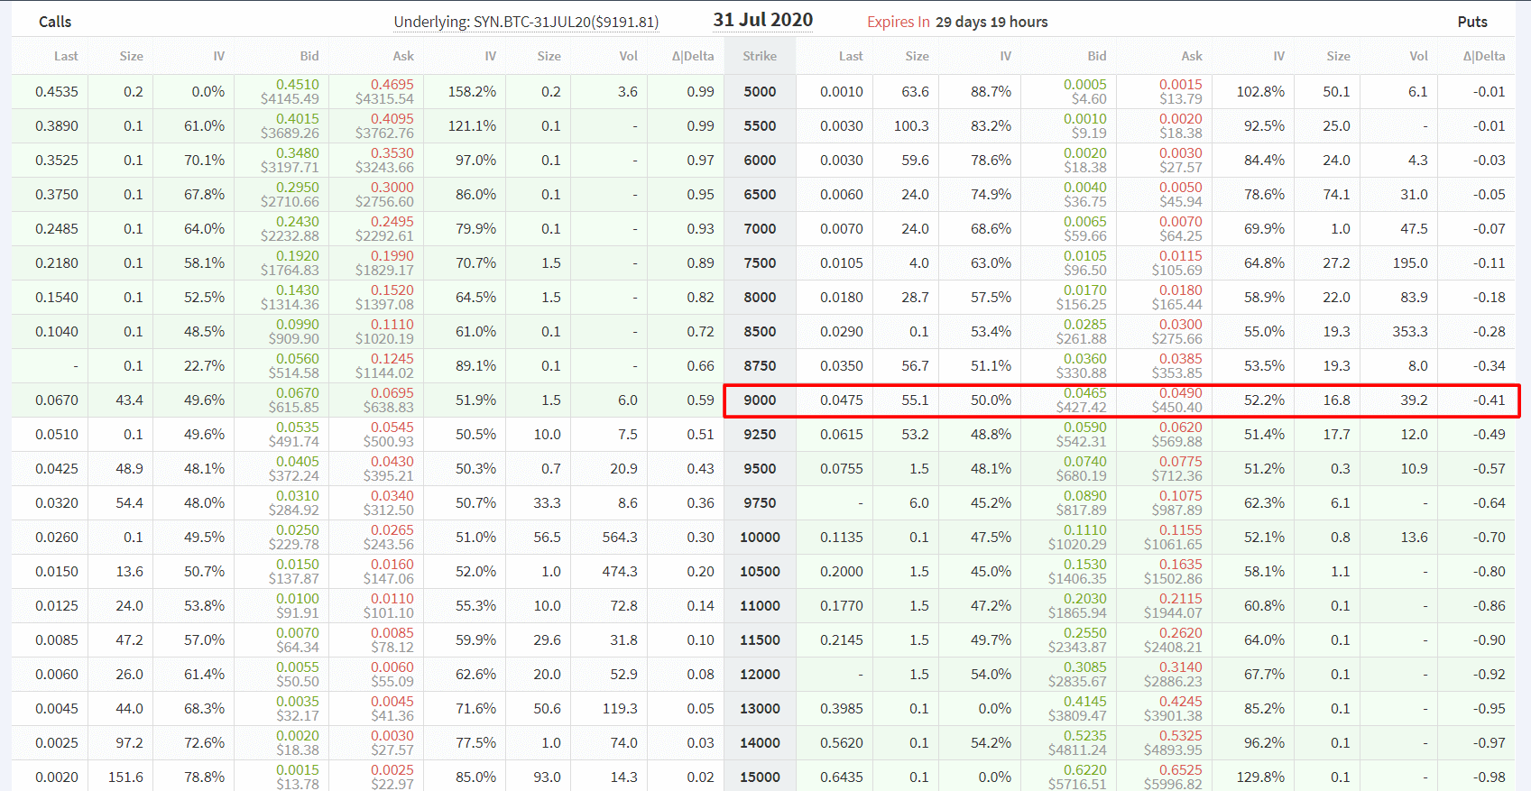Image resolution: width=1531 pixels, height=791 pixels.
Task: Click put ask 0.1635 at strike 10500
Action: [x=1181, y=565]
